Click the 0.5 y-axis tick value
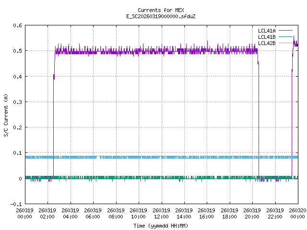 point(16,51)
